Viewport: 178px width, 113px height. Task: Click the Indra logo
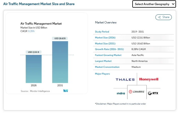pyautogui.click(x=121, y=93)
